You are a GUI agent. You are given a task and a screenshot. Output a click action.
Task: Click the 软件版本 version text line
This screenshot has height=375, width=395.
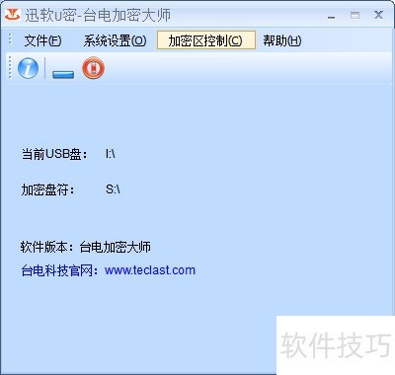pyautogui.click(x=86, y=247)
